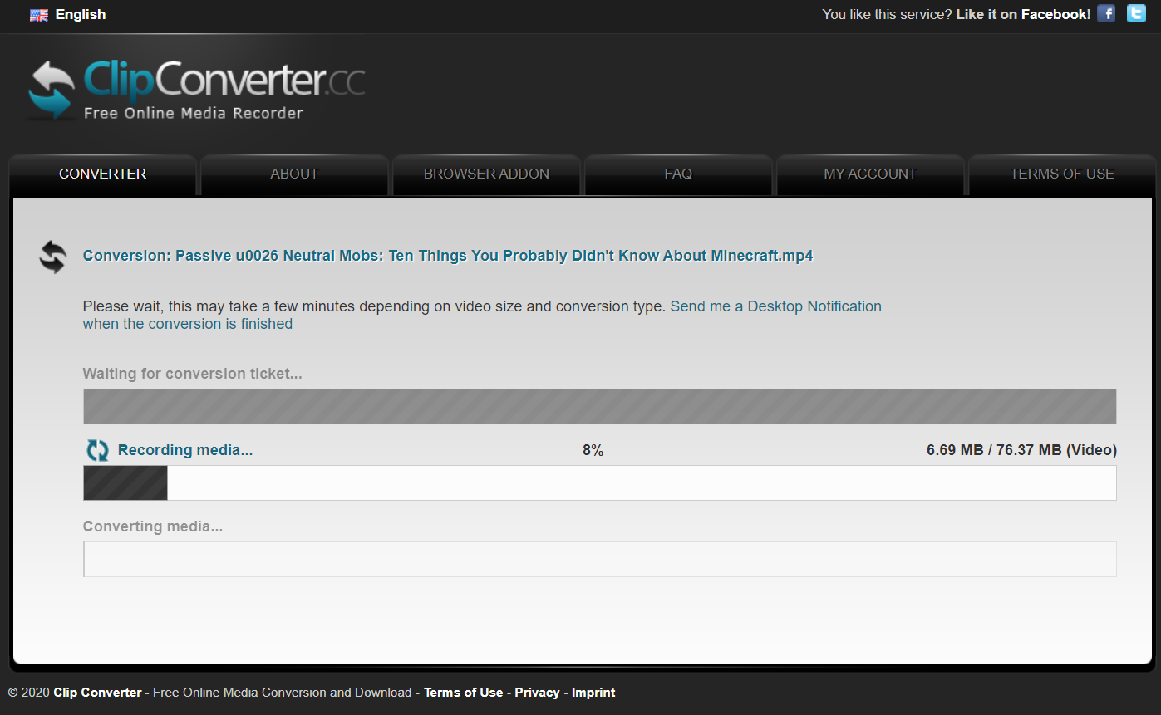Click the Free Online Media Recorder tagline

coord(194,113)
